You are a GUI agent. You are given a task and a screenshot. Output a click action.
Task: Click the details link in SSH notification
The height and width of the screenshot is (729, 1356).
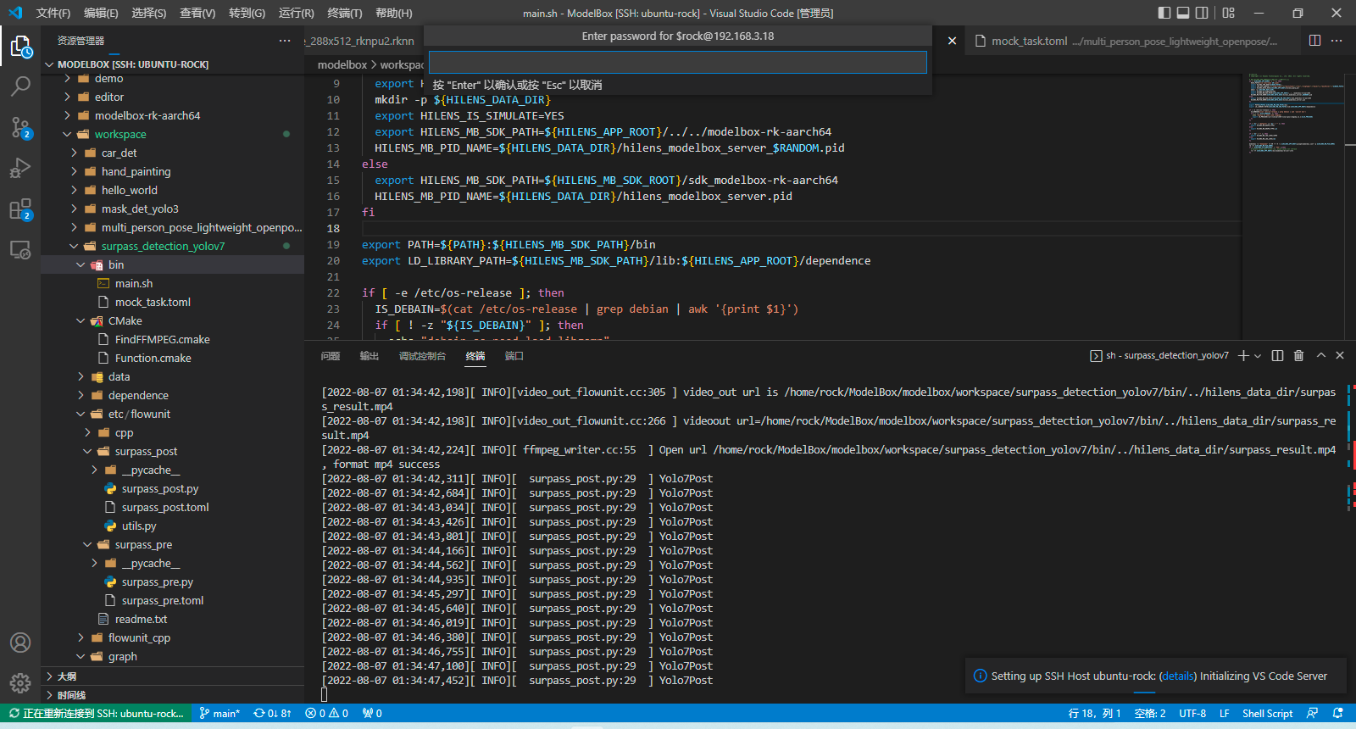tap(1177, 676)
